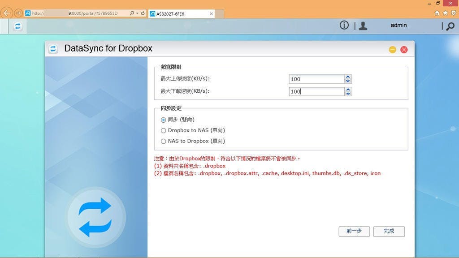Increase max upload speed with up arrow
Screen dimensions: 459x258
tap(348, 77)
